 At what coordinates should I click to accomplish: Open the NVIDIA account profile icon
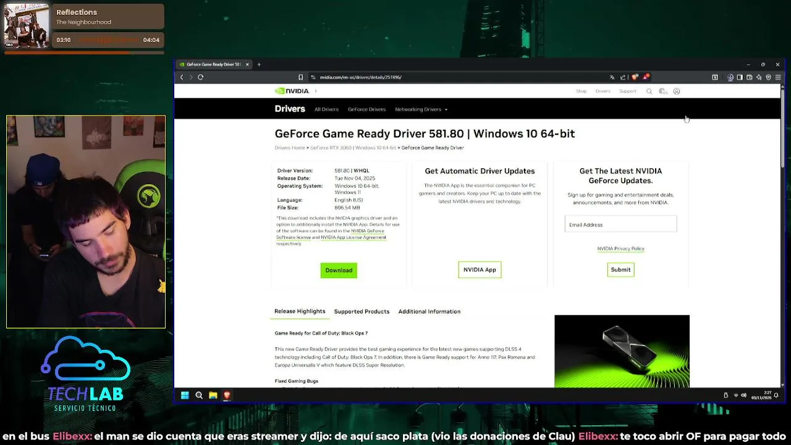click(677, 91)
